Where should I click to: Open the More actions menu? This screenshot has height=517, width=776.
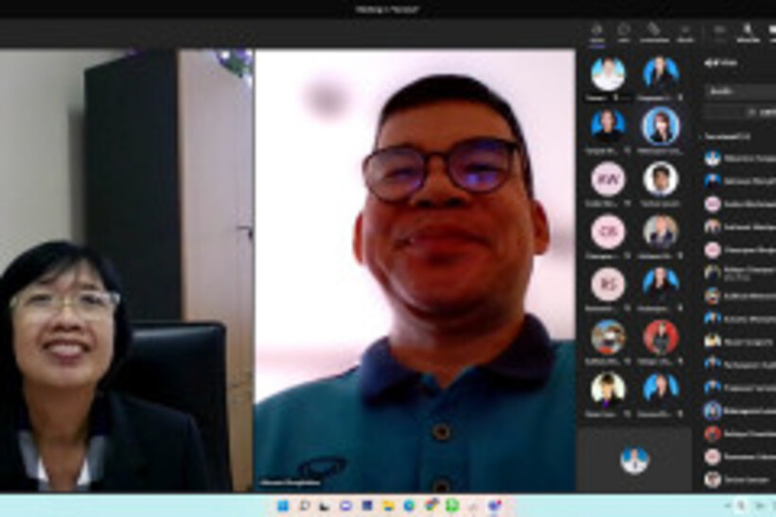(x=685, y=32)
